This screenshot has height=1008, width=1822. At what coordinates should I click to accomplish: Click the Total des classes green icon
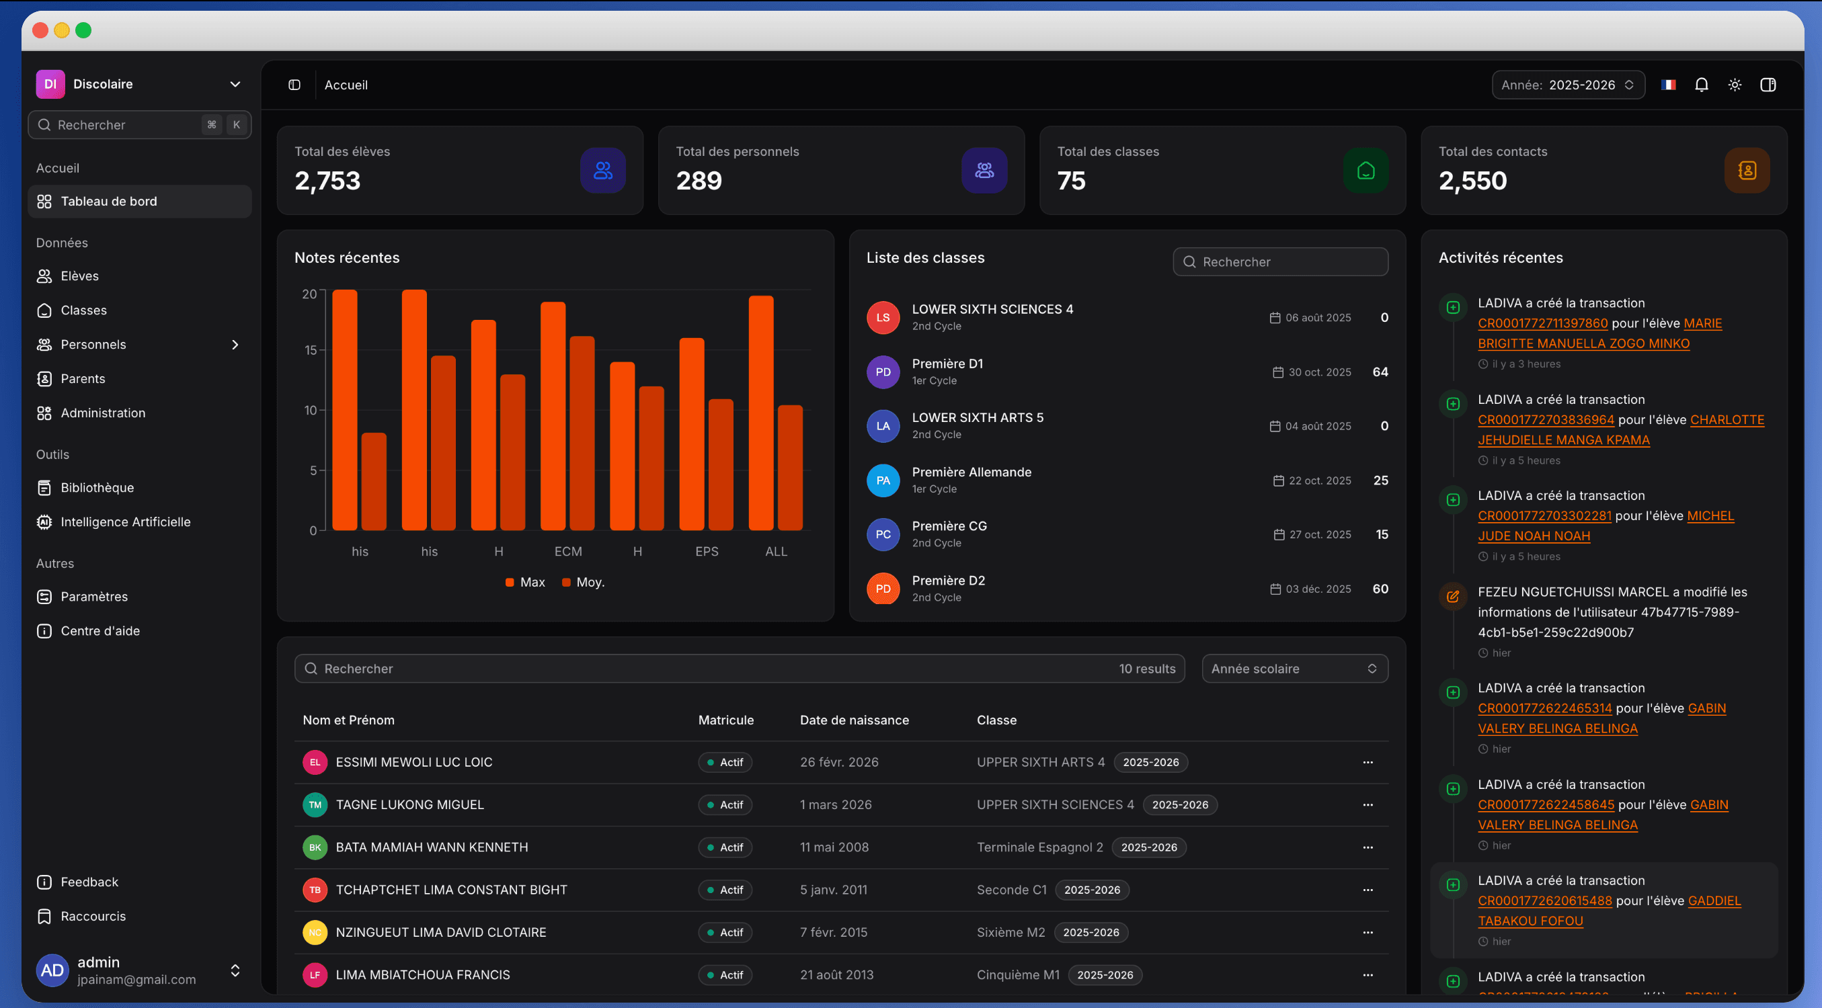1365,171
